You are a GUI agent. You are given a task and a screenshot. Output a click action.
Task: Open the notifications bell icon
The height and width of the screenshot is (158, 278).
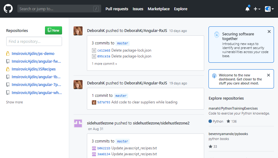tap(247, 9)
